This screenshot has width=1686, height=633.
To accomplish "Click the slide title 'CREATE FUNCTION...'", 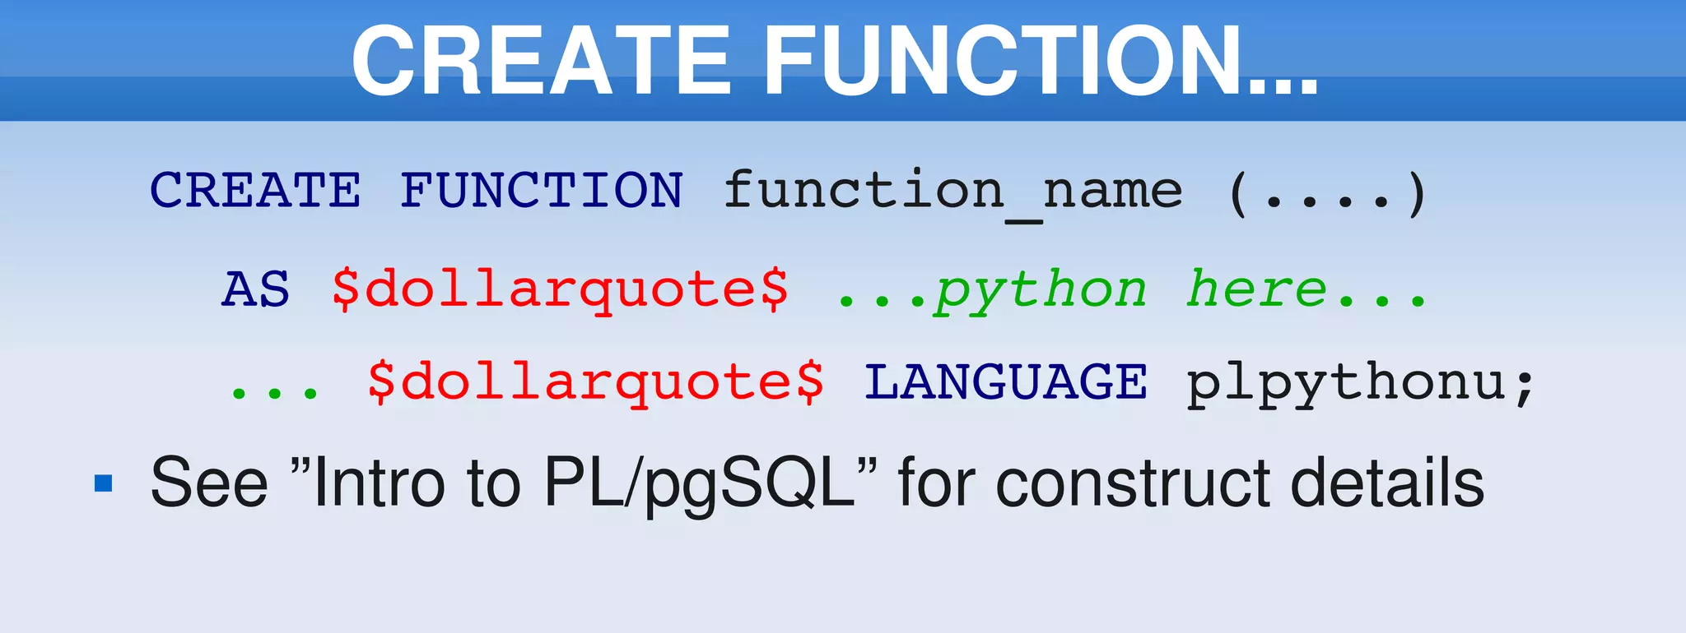I will [835, 62].
